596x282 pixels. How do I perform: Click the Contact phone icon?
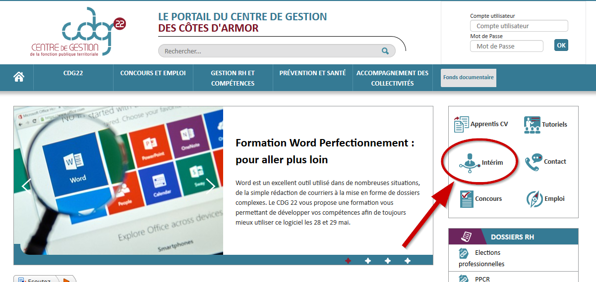[534, 162]
